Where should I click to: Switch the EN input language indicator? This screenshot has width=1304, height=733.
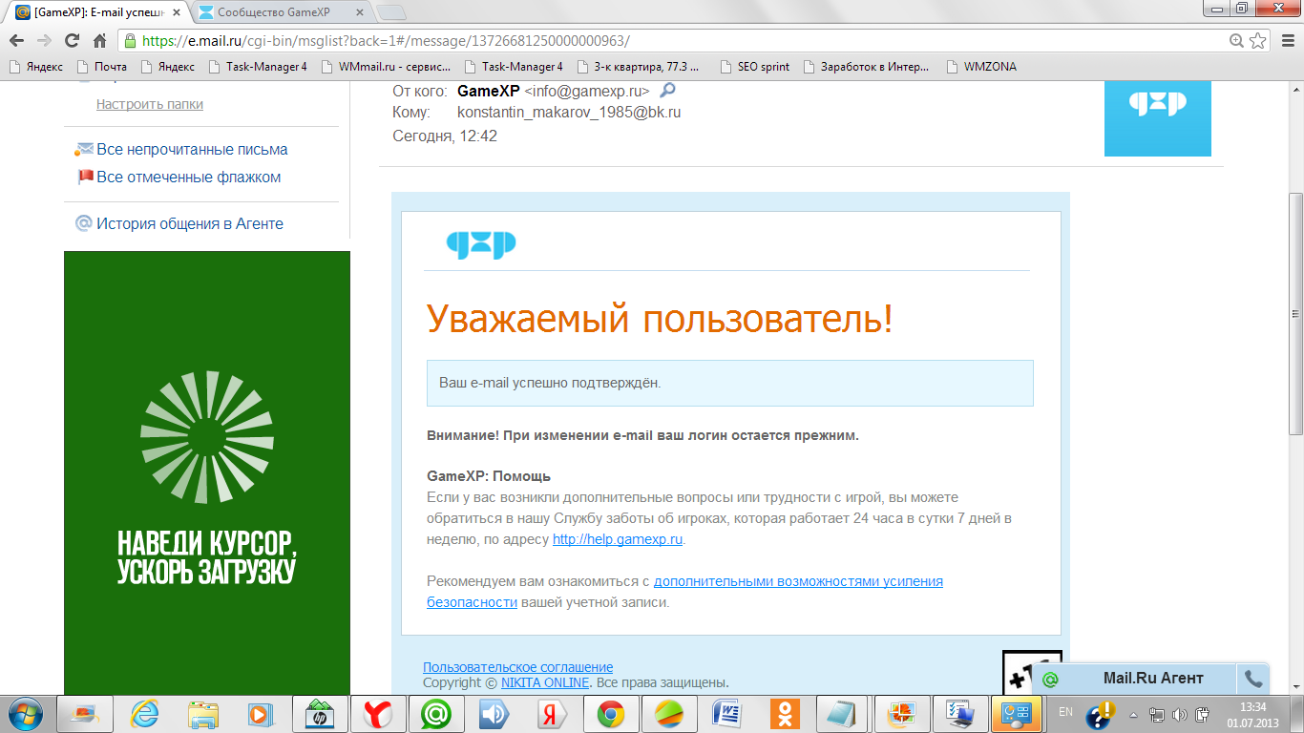point(1066,712)
